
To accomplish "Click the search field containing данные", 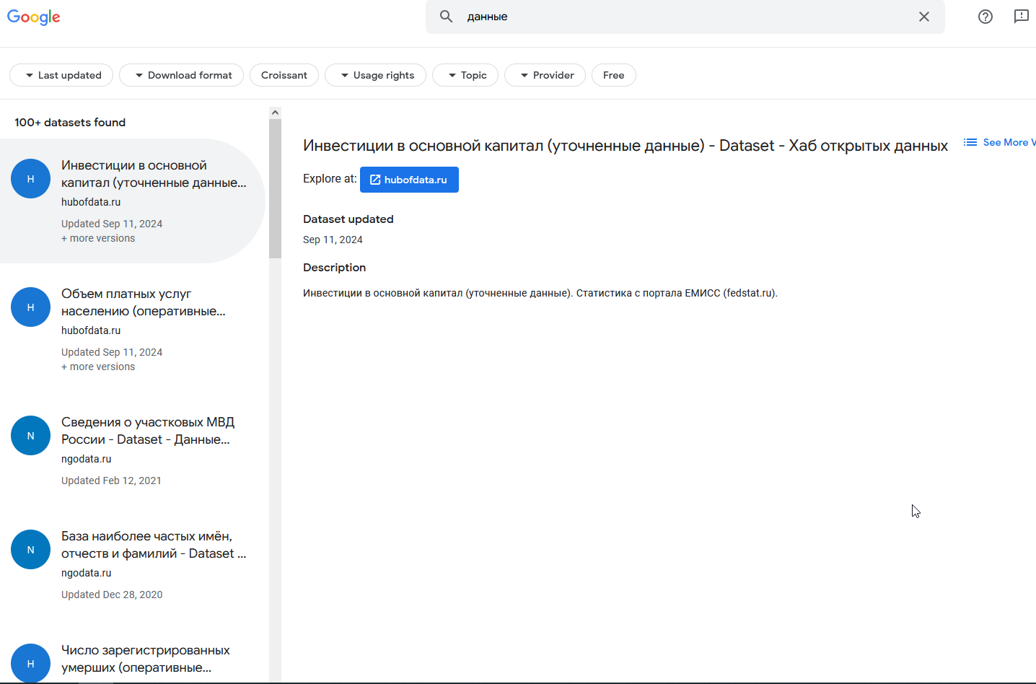I will (685, 17).
